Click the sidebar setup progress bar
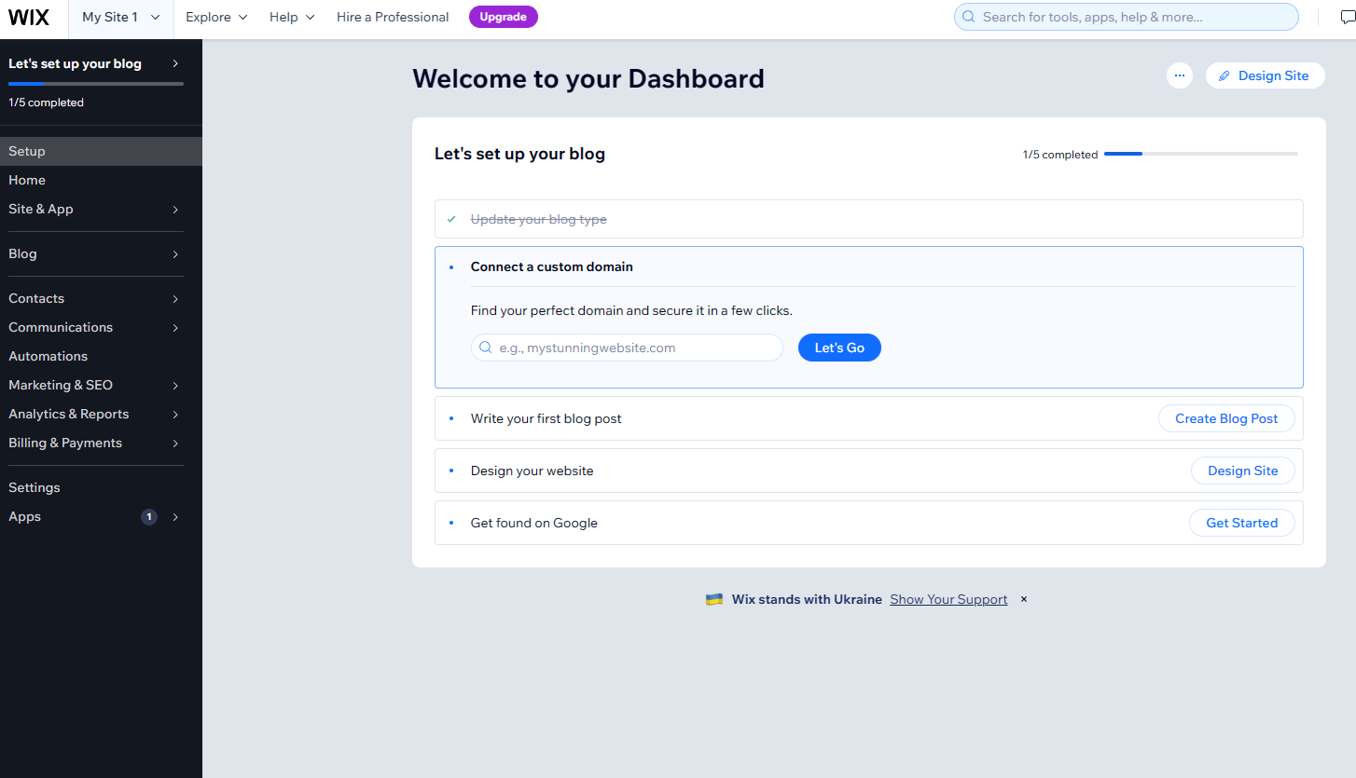 click(x=96, y=84)
